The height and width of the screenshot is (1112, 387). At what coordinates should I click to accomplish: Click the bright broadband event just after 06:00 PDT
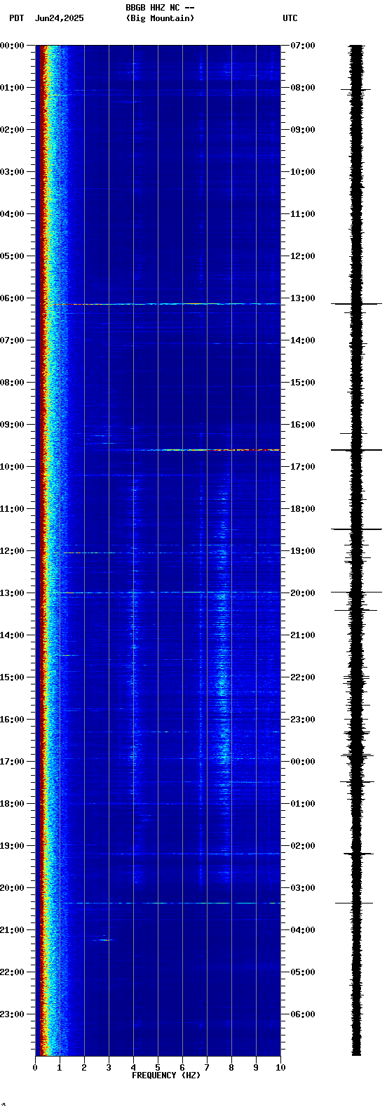175,304
